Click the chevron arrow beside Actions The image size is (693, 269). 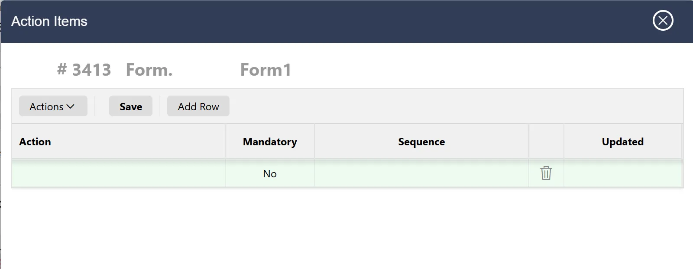[71, 106]
